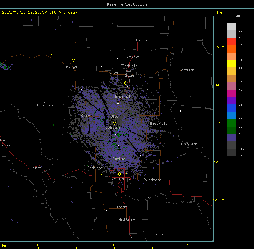Click the radar site diamond above Didsbury
This screenshot has height=249, width=254.
tap(114, 123)
